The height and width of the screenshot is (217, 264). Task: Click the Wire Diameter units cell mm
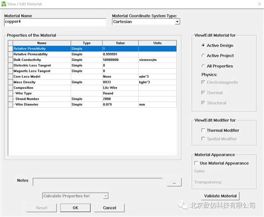coord(157,104)
